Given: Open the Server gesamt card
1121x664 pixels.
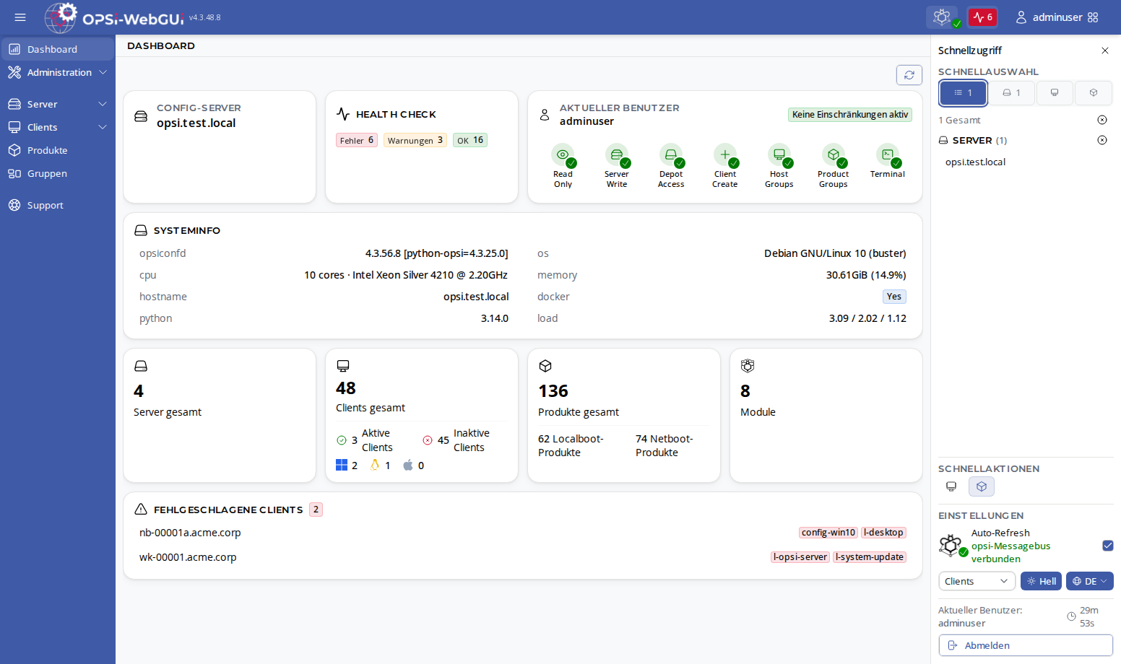Looking at the screenshot, I should (220, 416).
